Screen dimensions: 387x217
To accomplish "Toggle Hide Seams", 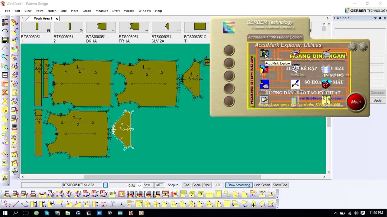I will pyautogui.click(x=262, y=185).
